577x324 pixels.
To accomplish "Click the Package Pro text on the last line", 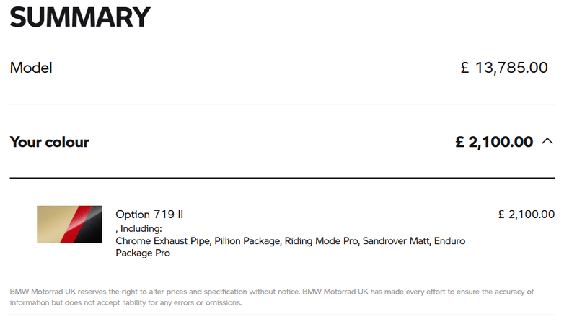I will click(143, 253).
